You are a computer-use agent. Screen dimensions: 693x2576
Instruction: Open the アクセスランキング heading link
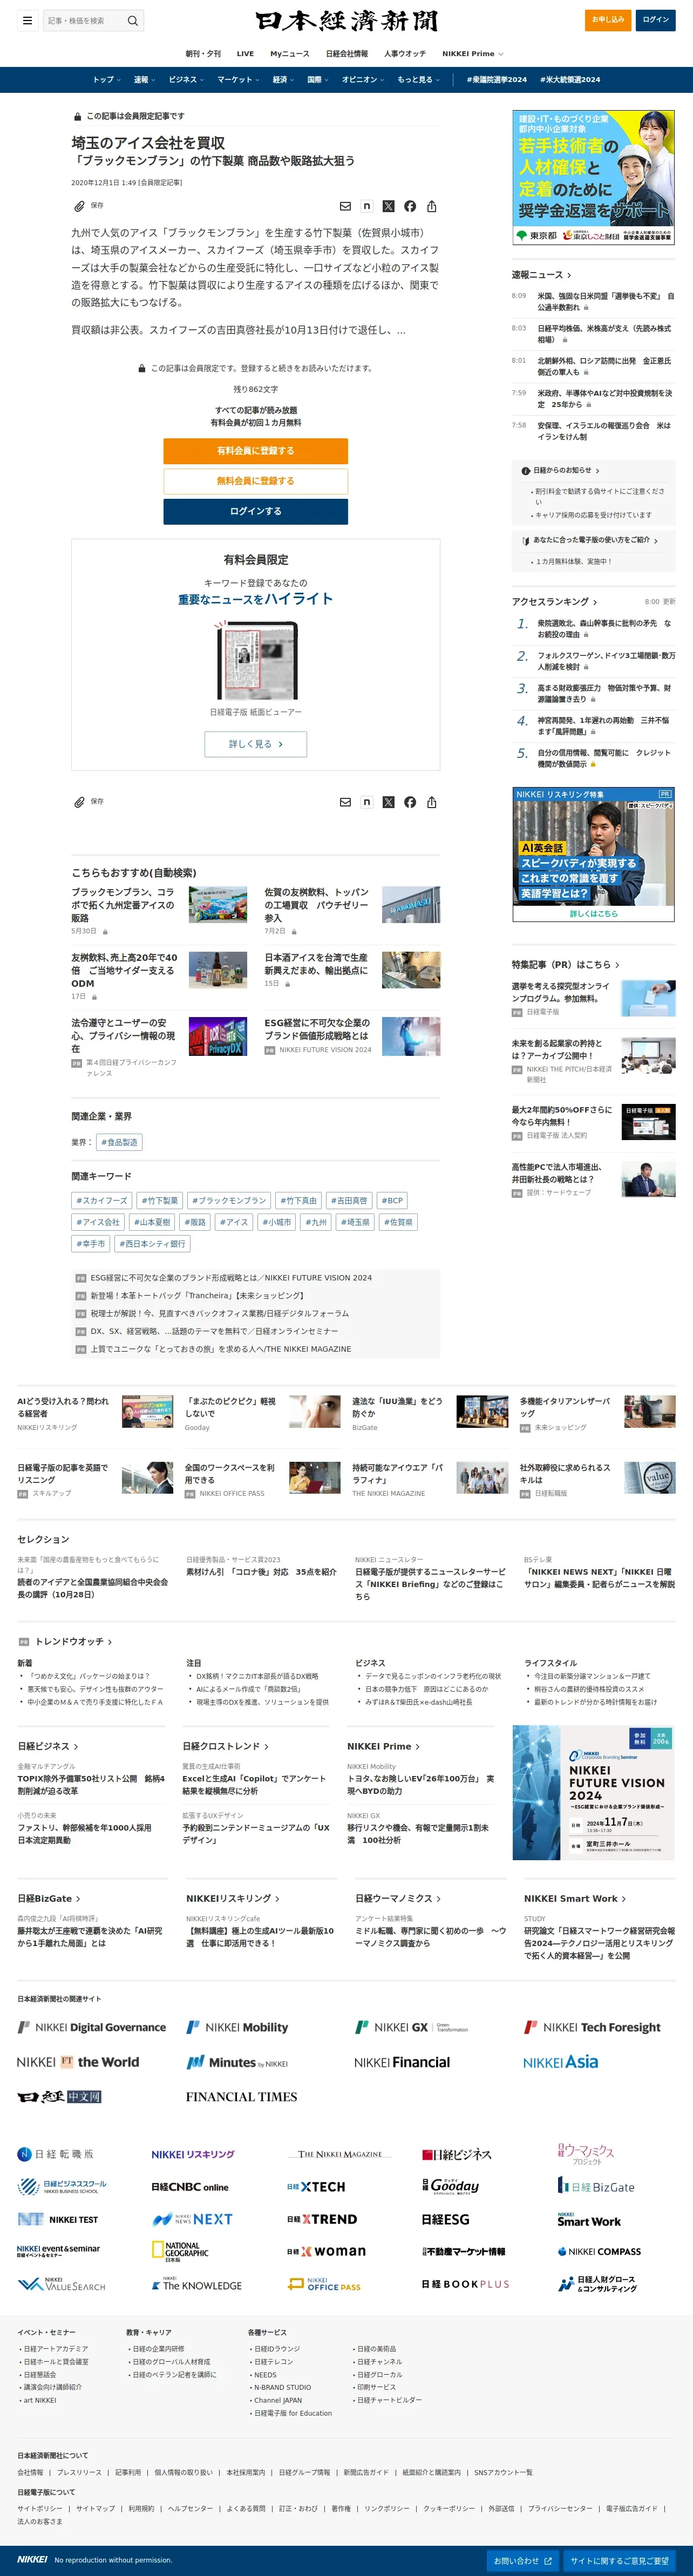[x=555, y=602]
